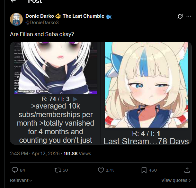Viewport: 196px width, 188px height.
Task: Open the Relevant sort dropdown
Action: pos(21,180)
